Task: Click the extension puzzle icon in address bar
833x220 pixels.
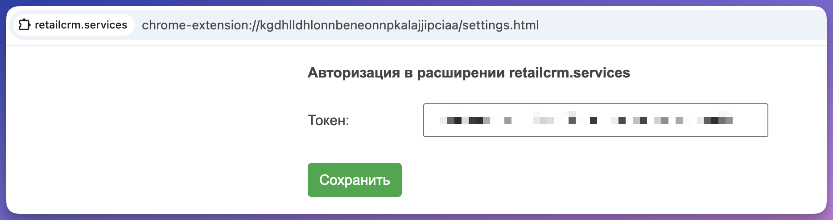Action: [x=24, y=25]
